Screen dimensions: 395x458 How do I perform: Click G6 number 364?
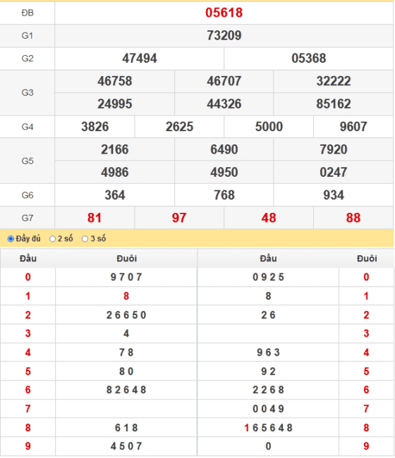[x=114, y=194]
